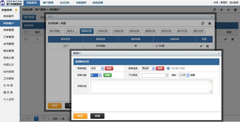This screenshot has width=240, height=122.
Task: Click orange 新增 button in 查看 dialog
Action: 55,105
